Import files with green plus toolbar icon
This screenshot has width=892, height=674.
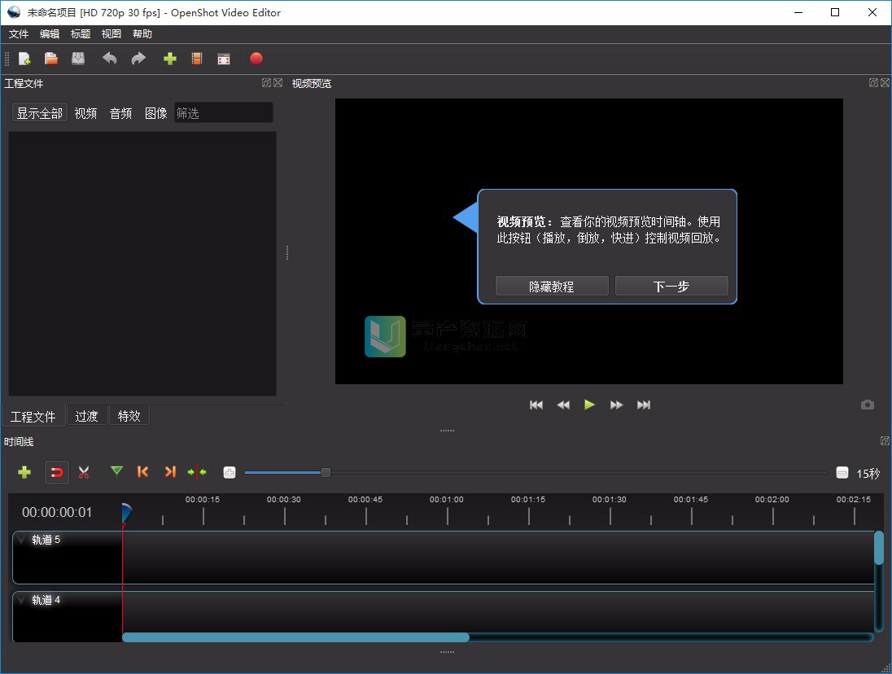click(x=169, y=59)
